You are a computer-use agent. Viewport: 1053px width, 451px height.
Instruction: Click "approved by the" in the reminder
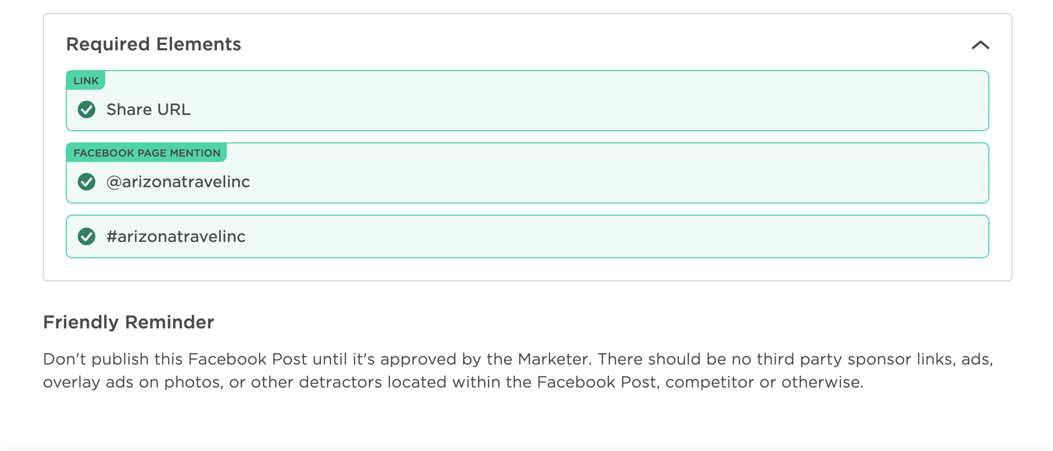coord(447,359)
